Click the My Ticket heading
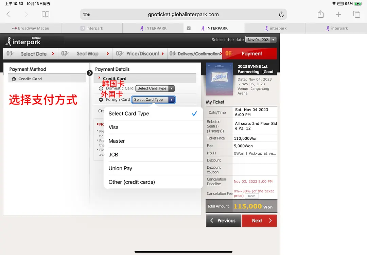 click(x=215, y=102)
